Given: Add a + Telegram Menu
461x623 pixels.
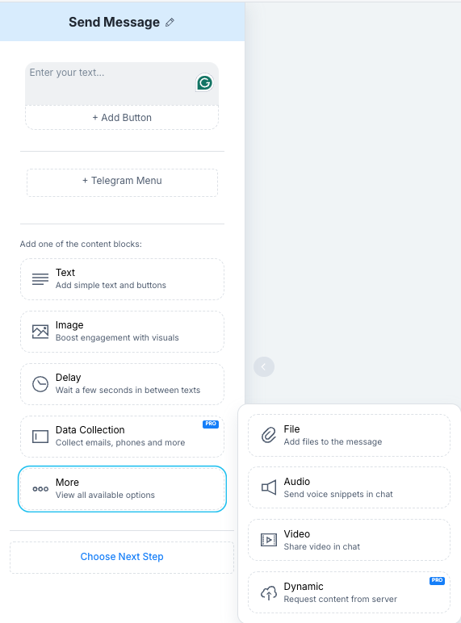Looking at the screenshot, I should (122, 182).
